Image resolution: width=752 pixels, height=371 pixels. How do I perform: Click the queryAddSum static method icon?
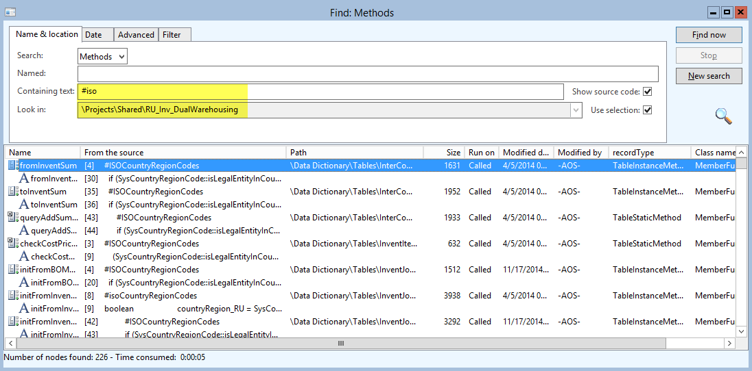coord(13,218)
